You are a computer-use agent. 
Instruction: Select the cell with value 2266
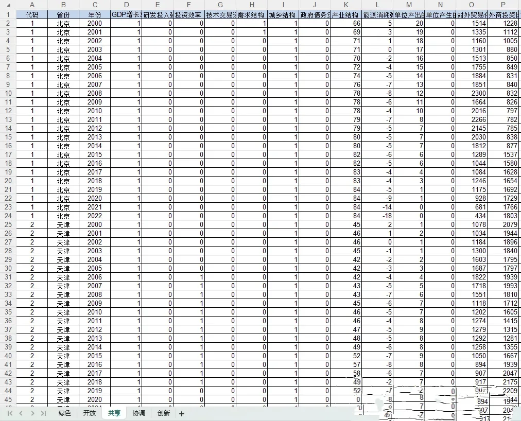coord(472,119)
